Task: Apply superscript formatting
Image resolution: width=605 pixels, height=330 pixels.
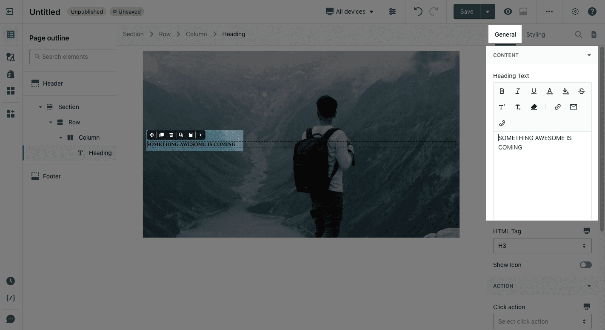Action: click(x=502, y=107)
